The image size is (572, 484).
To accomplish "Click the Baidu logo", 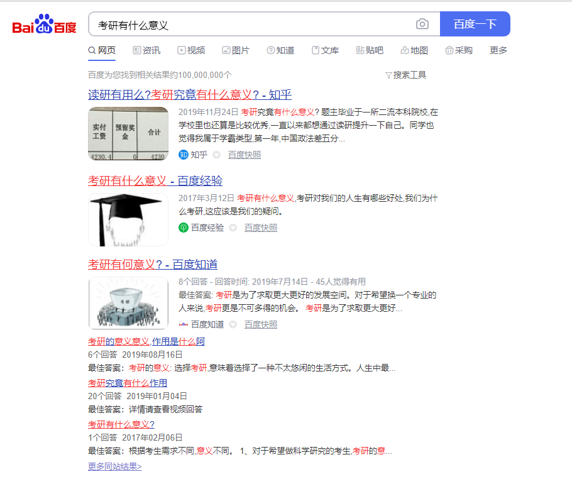I will click(x=44, y=24).
